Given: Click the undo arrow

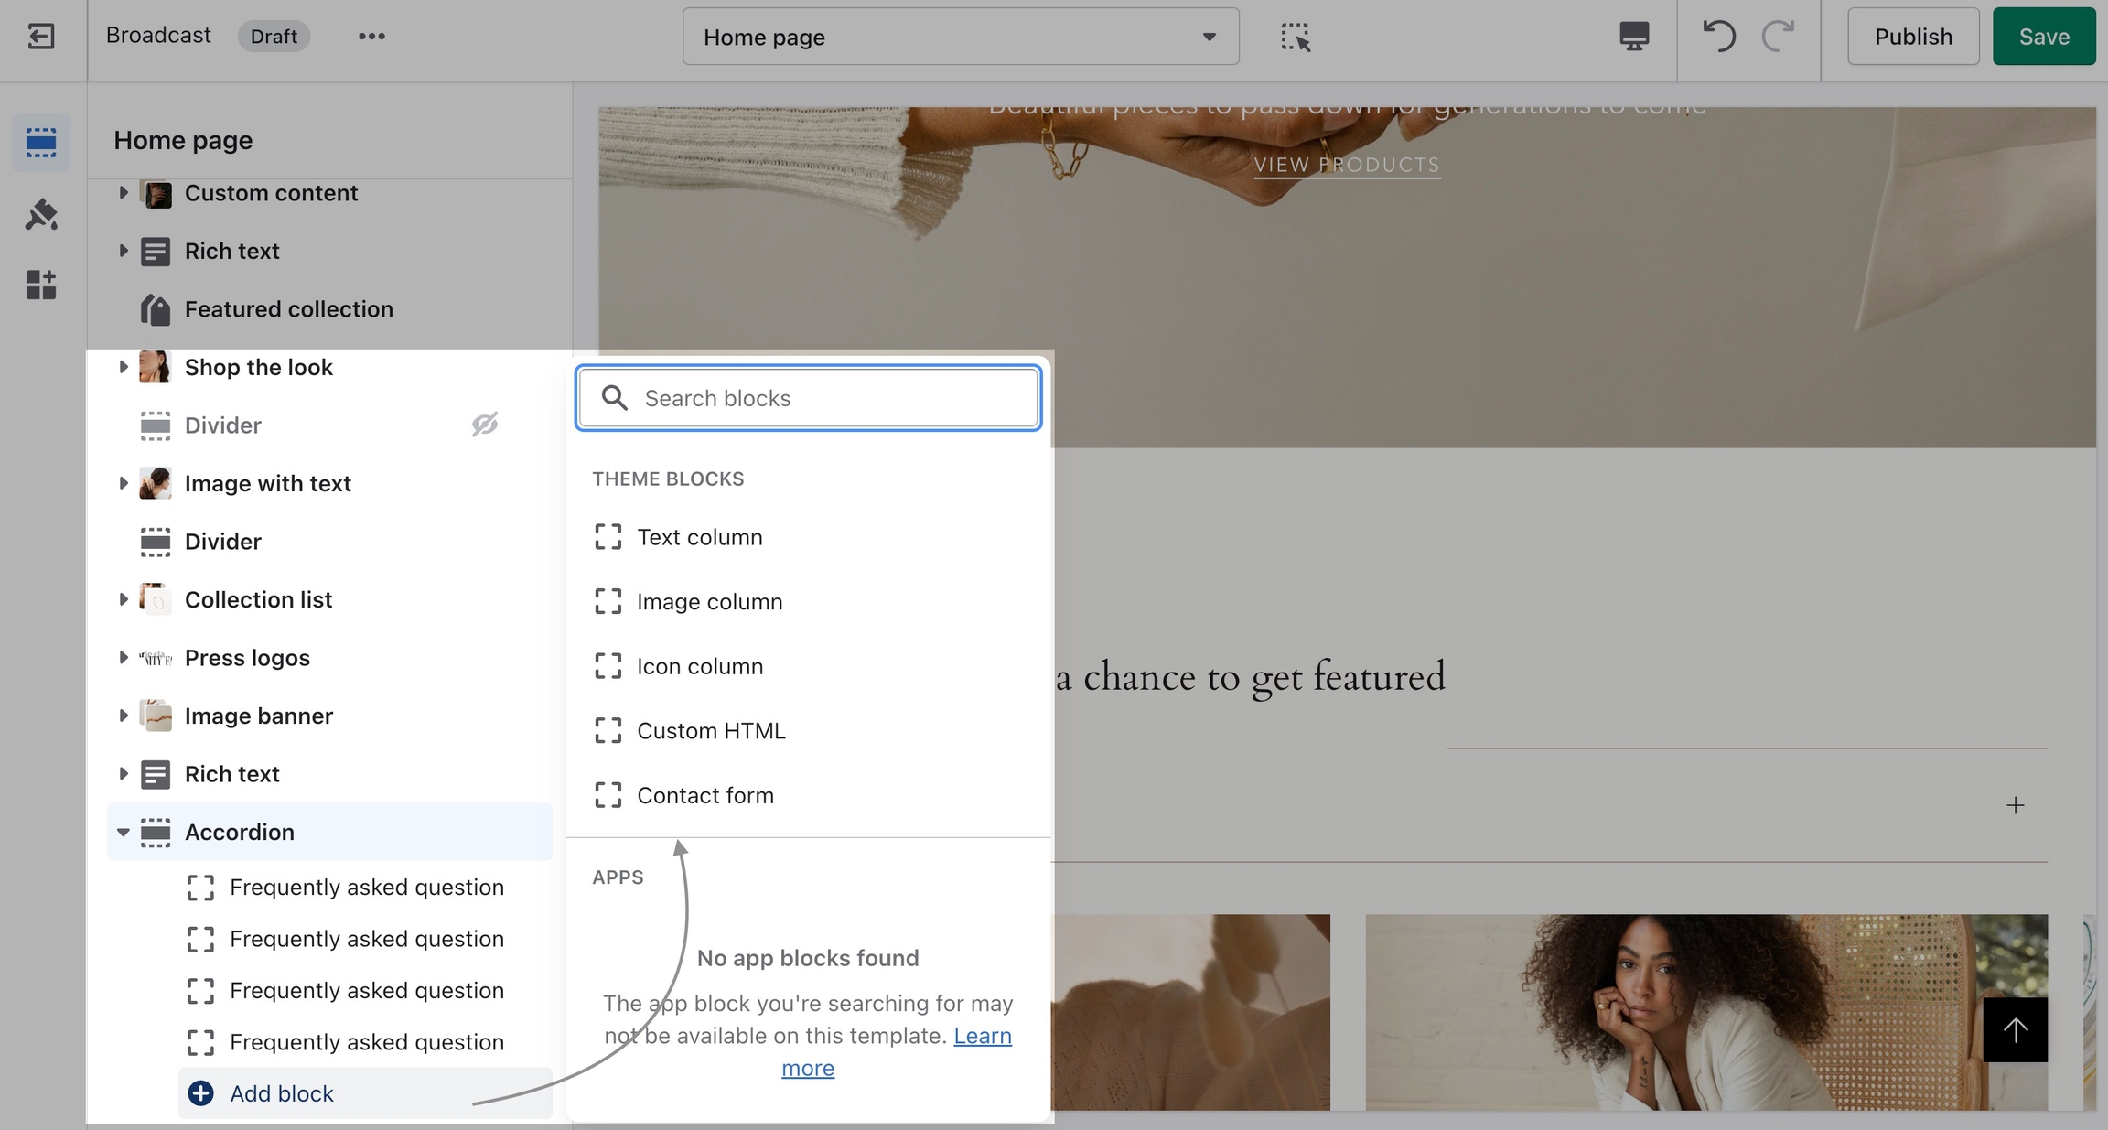Looking at the screenshot, I should click(1718, 37).
